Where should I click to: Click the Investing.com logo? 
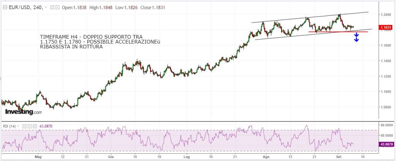click(23, 112)
